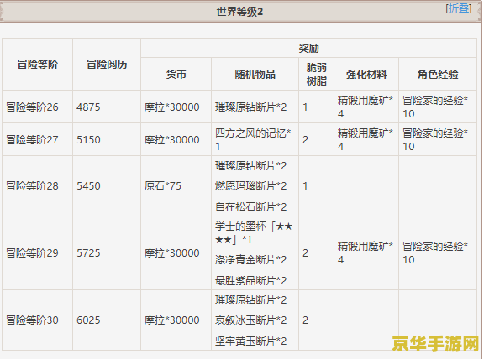The image size is (484, 359).
Task: Click 冒险家的经验*10 in the 冒险等阶27 row
Action: (435, 139)
